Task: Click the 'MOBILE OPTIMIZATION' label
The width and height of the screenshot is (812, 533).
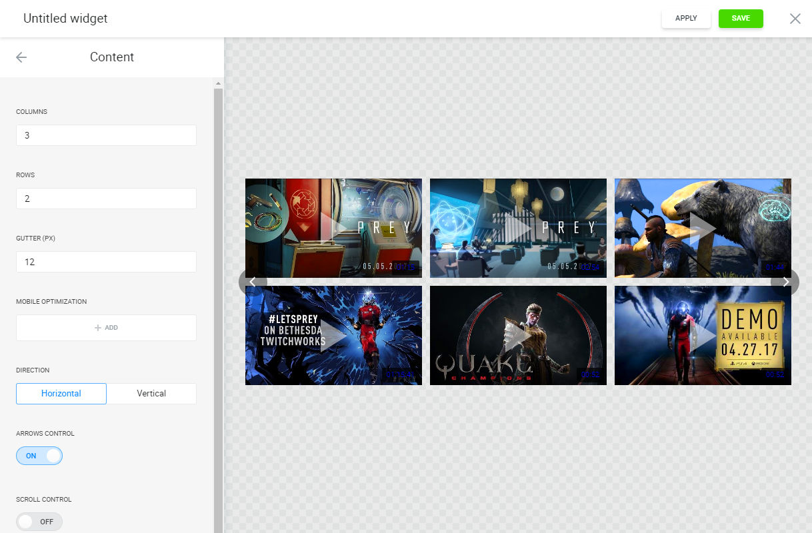Action: tap(51, 302)
